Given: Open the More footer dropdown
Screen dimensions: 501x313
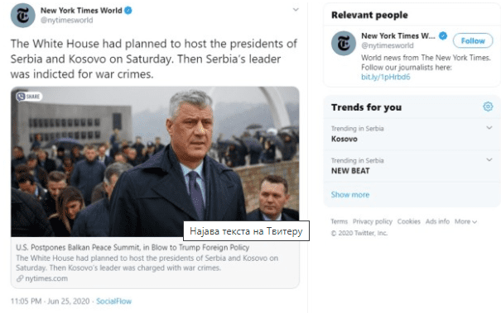Looking at the screenshot, I should click(465, 221).
